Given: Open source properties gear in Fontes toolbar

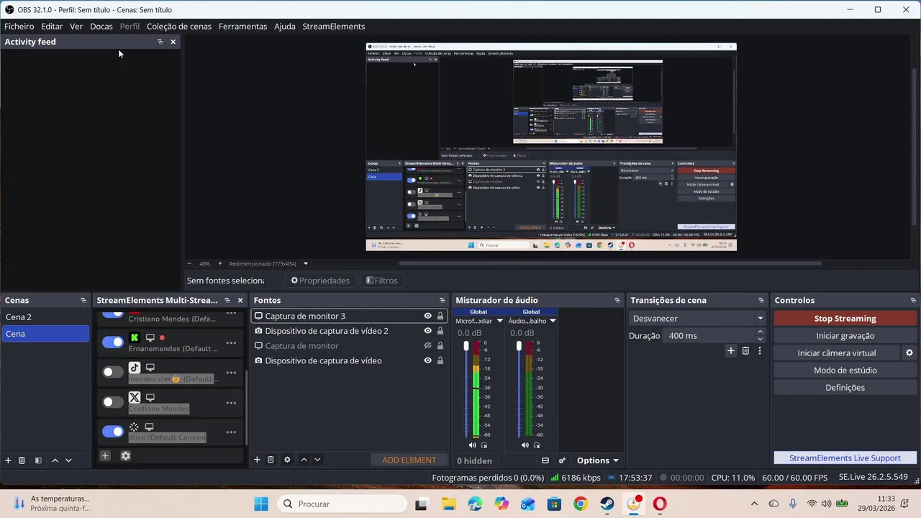Looking at the screenshot, I should point(287,460).
